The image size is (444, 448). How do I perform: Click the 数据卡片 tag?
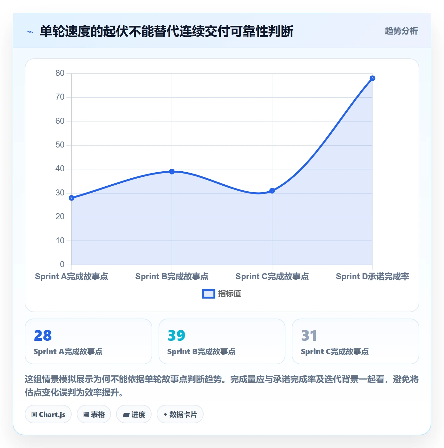click(180, 414)
